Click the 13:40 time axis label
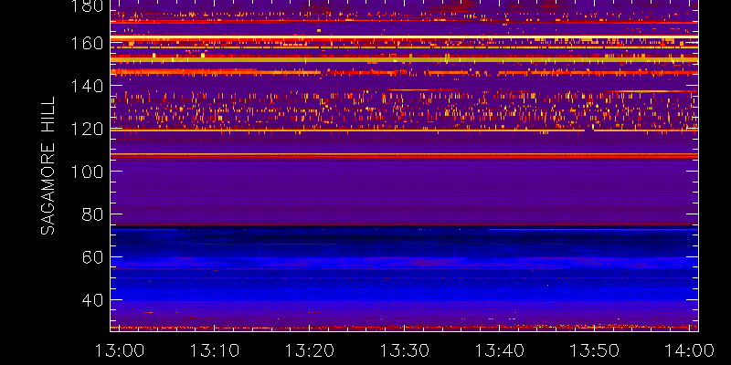 click(500, 350)
